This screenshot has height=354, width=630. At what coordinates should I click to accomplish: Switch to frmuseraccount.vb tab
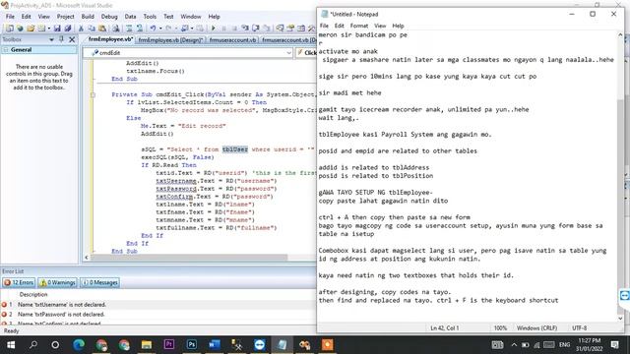232,39
